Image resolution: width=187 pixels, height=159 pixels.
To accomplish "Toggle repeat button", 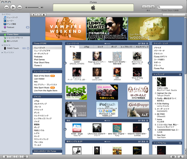I will pyautogui.click(x=18, y=157).
